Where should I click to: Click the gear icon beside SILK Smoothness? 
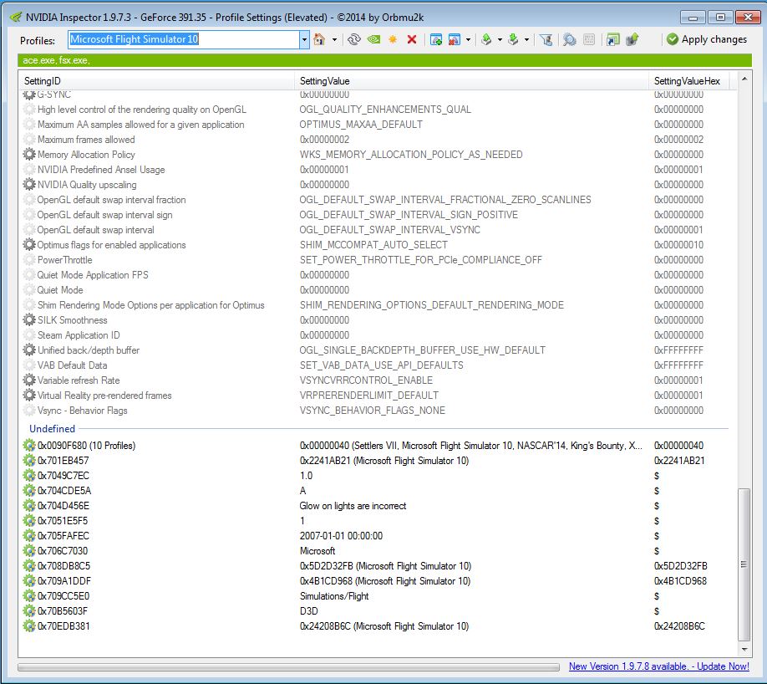pyautogui.click(x=29, y=320)
